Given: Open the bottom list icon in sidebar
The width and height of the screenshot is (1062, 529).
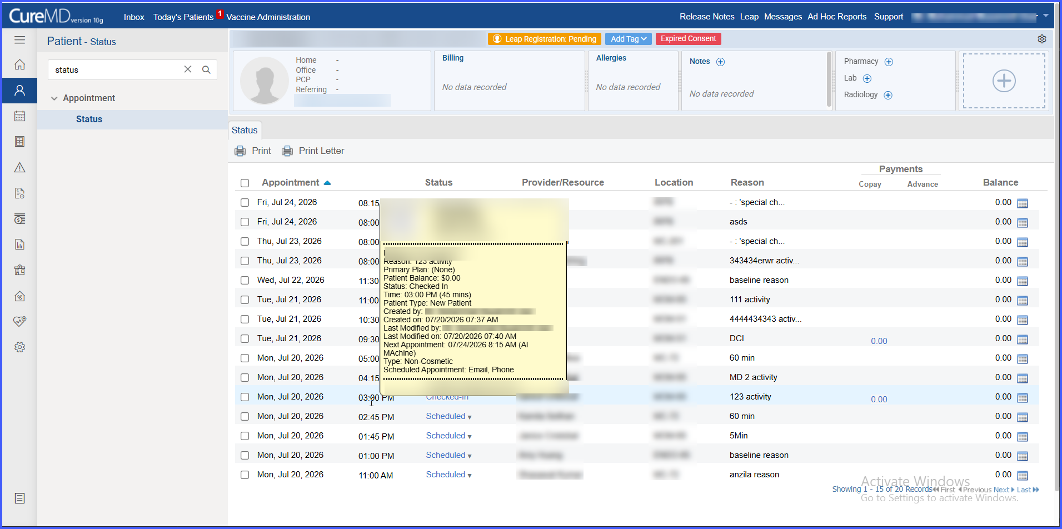Looking at the screenshot, I should click(19, 498).
